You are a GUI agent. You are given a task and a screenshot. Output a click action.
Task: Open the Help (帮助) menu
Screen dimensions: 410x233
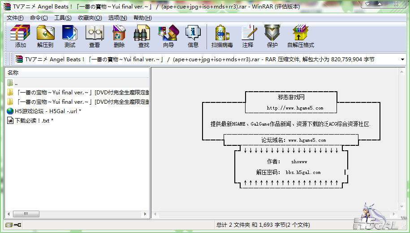[x=142, y=18]
